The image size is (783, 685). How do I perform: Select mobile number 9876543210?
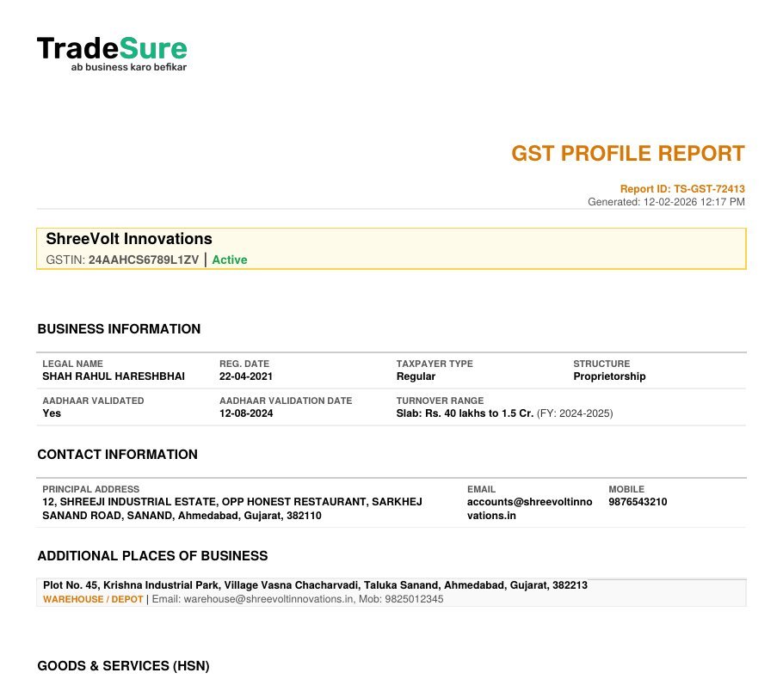[x=638, y=502]
